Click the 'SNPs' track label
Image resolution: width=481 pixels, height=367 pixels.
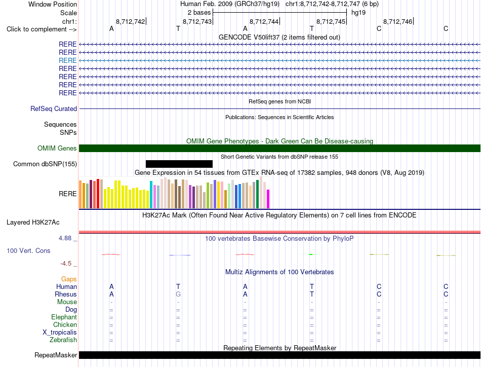[x=68, y=132]
